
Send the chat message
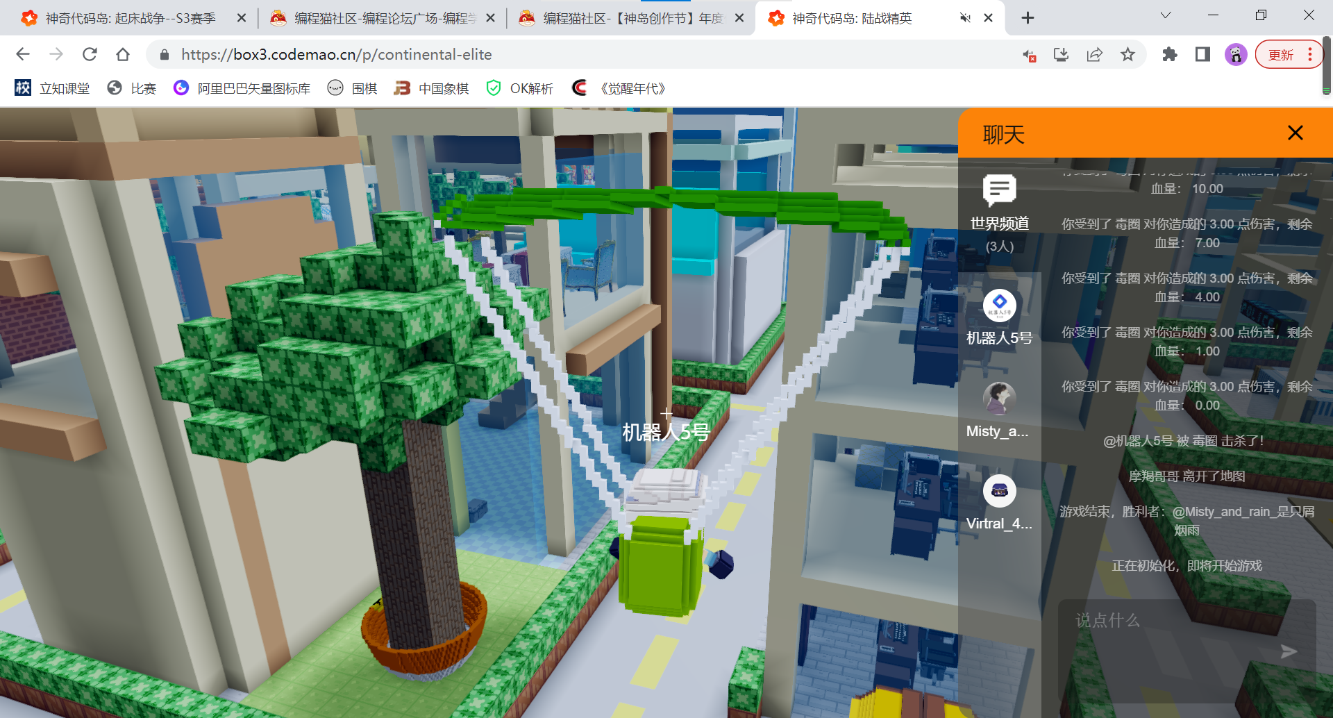pyautogui.click(x=1289, y=651)
